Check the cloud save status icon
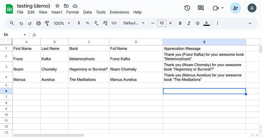The width and height of the screenshot is (262, 137). (x=75, y=6)
